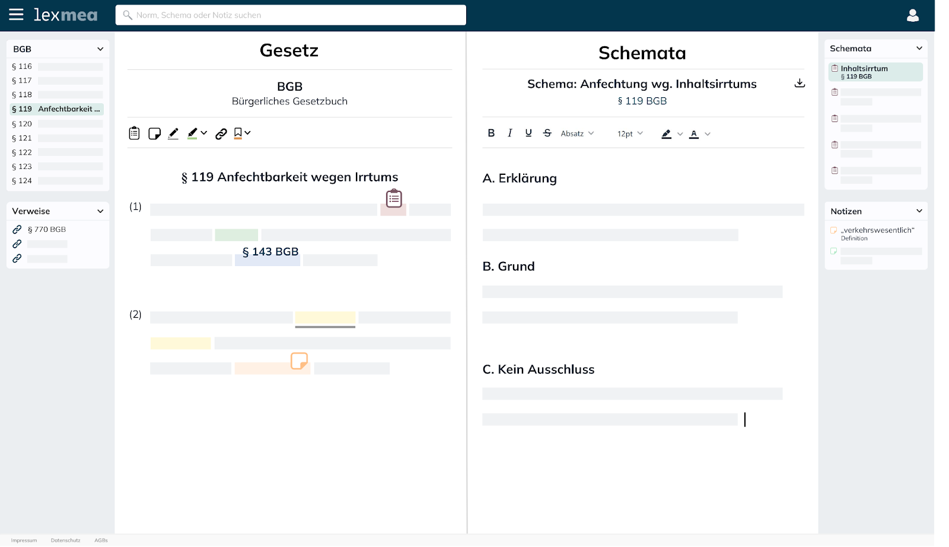Open the text color picker arrow
Screen dimensions: 949x547
click(x=708, y=134)
